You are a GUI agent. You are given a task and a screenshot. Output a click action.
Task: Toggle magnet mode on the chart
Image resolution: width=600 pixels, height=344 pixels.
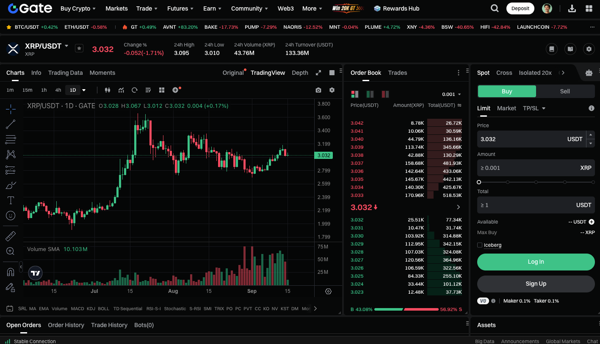click(11, 272)
